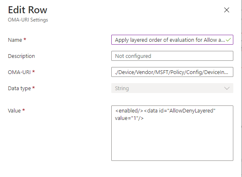
Task: Click the red required asterisk beside OMA-URI
Action: pos(34,72)
